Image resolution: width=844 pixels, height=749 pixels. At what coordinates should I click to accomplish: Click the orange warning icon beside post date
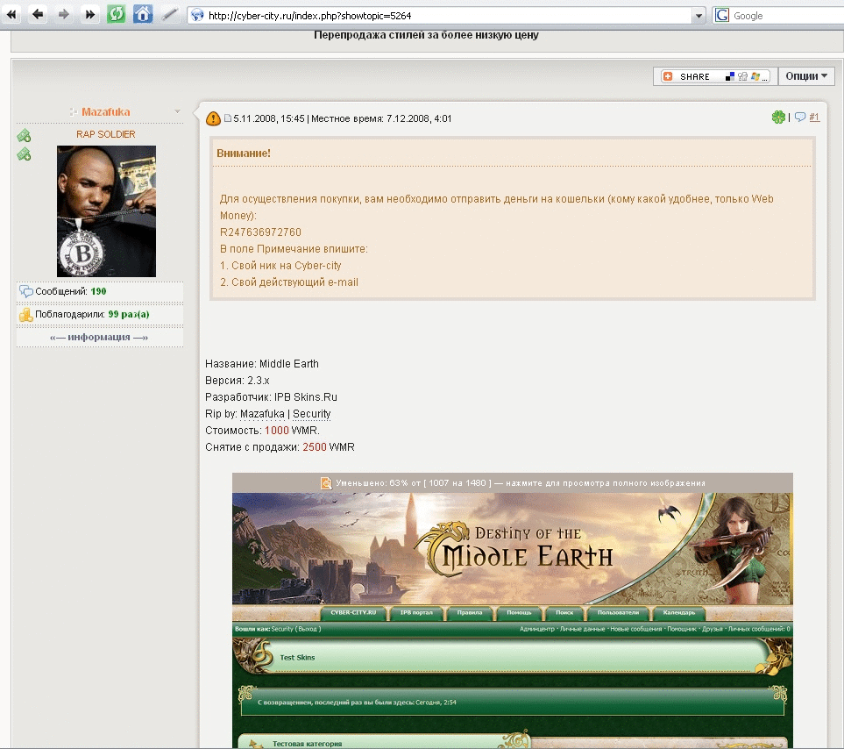coord(213,118)
